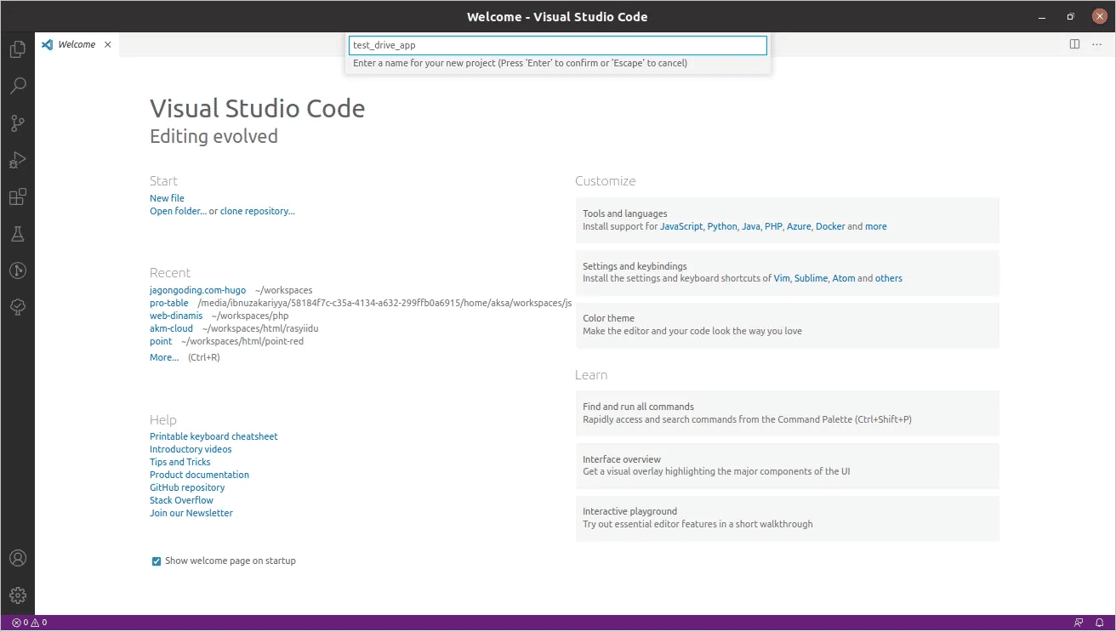Install Azure support link
The width and height of the screenshot is (1116, 632).
point(799,226)
